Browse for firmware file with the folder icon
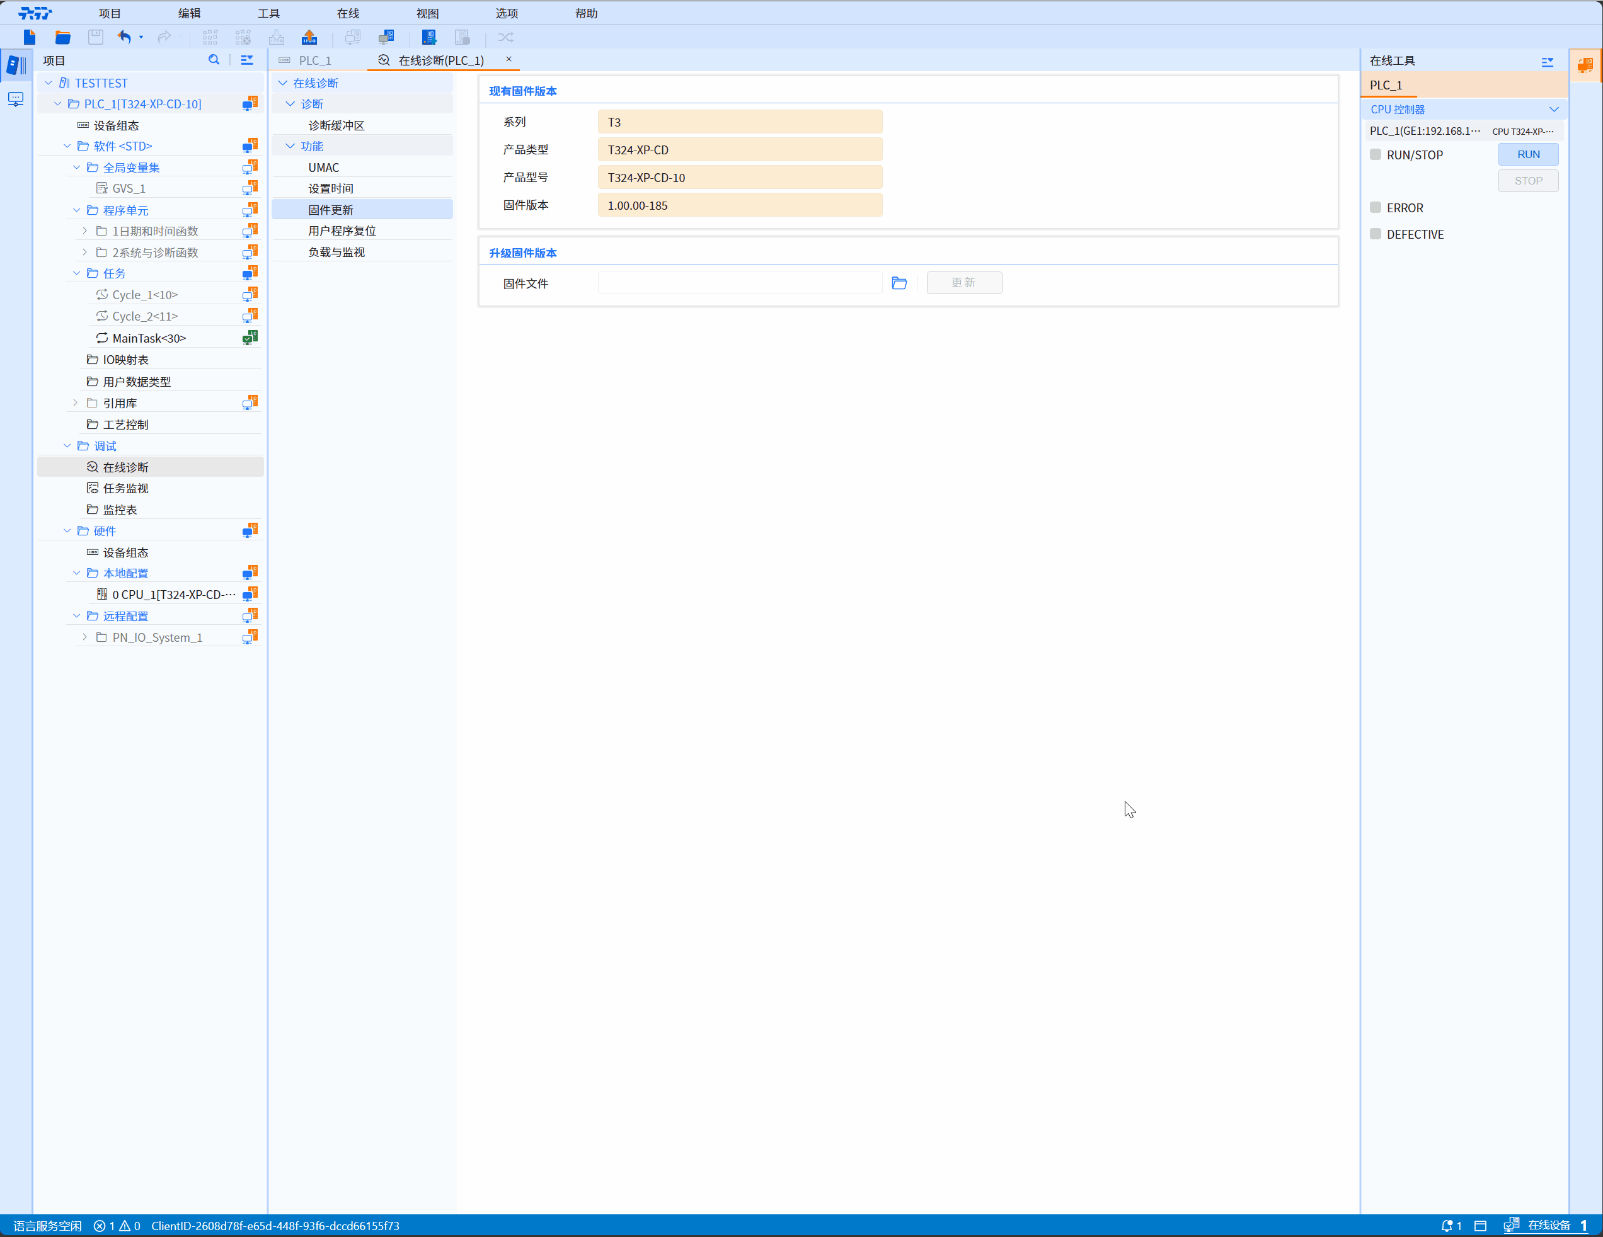The image size is (1603, 1237). pos(899,283)
